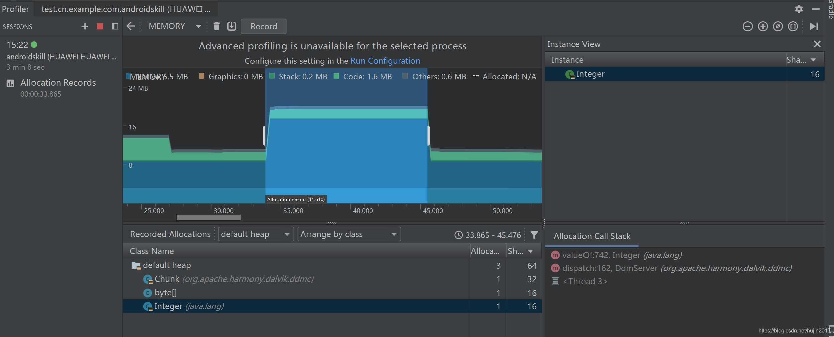
Task: Start a new profiling session with plus icon
Action: [x=85, y=26]
